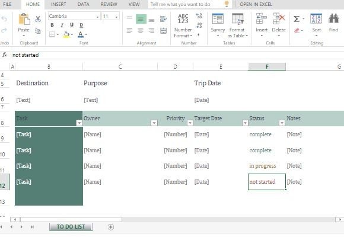Toggle Bold formatting
344x237 pixels.
tap(52, 25)
